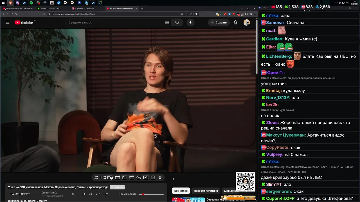Take a screenshot with the camera icon
The width and height of the screenshot is (360, 202).
pyautogui.click(x=153, y=177)
